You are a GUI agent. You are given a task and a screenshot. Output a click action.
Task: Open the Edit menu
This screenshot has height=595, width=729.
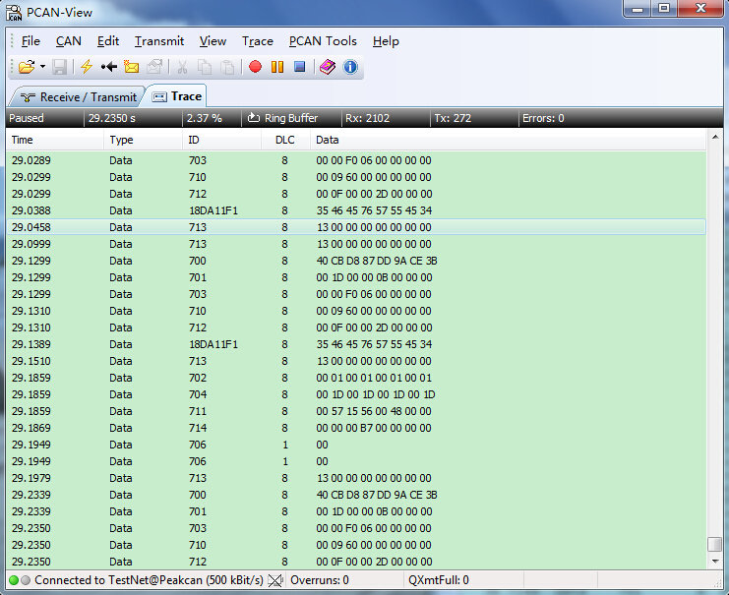(108, 41)
